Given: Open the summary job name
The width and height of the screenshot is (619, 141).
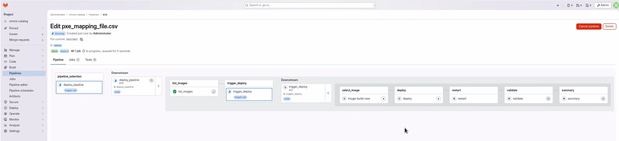Looking at the screenshot, I should [x=574, y=99].
